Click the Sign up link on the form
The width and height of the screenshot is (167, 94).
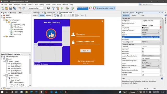click(86, 63)
